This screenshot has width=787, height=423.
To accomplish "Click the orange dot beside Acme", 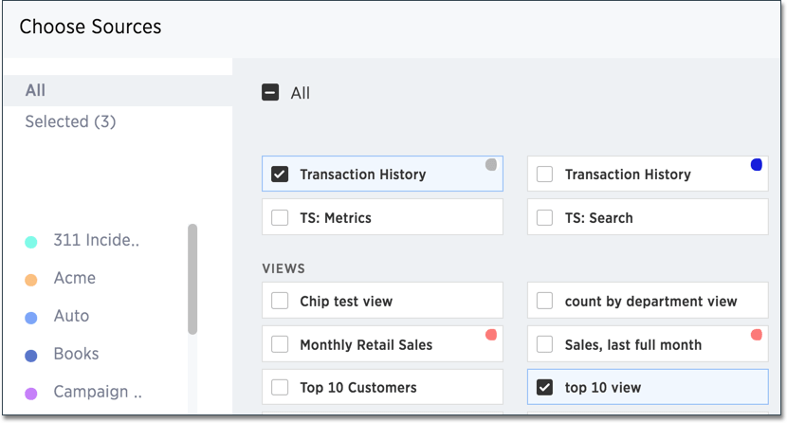I will (x=31, y=280).
